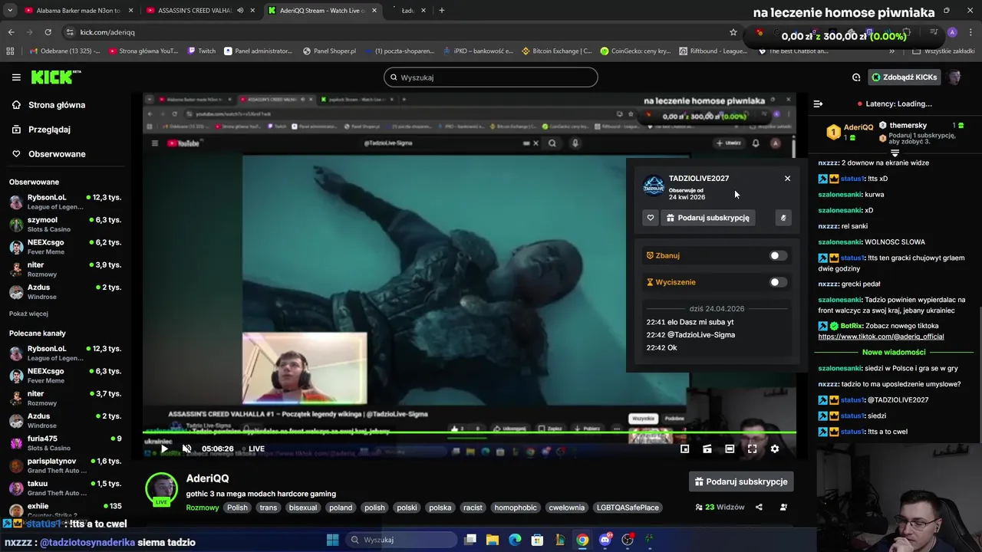Viewport: 982px width, 552px height.
Task: Open NEEXcsgo in Obserwowane list
Action: pos(65,246)
